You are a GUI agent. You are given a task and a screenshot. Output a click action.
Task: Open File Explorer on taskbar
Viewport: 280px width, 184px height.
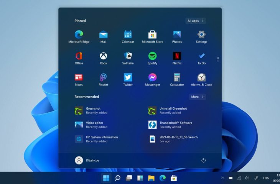tap(151, 178)
